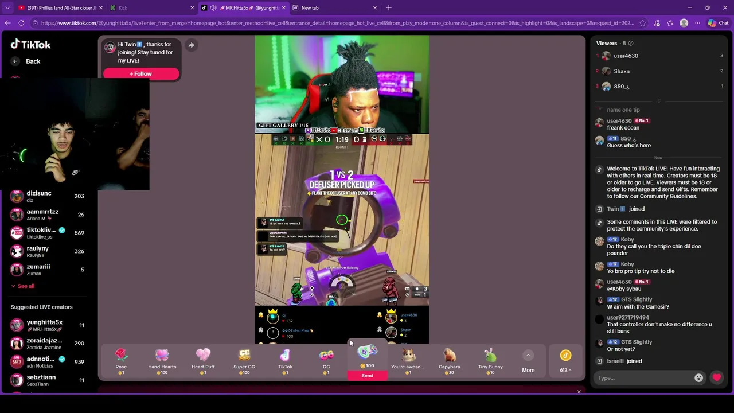734x413 pixels.
Task: Click the LIVE video stream area
Action: coord(342,190)
